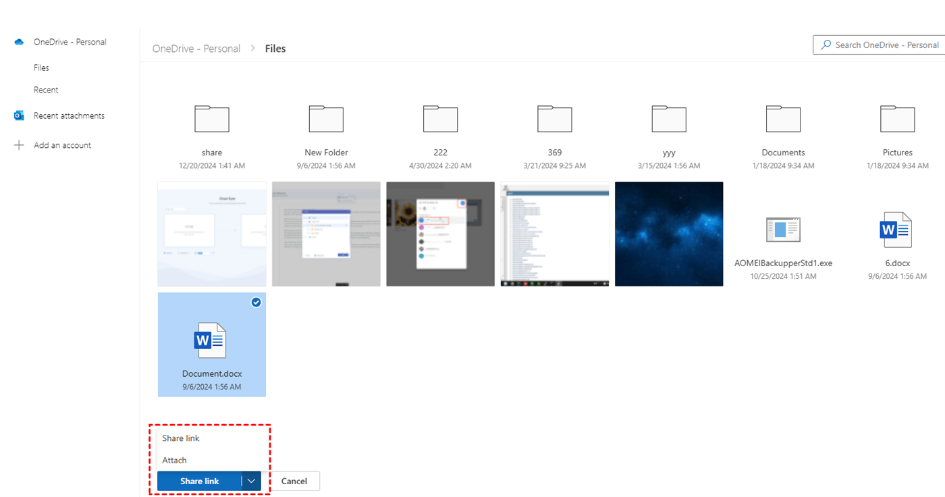
Task: Click the OneDrive - Personal breadcrumb link
Action: [x=196, y=49]
